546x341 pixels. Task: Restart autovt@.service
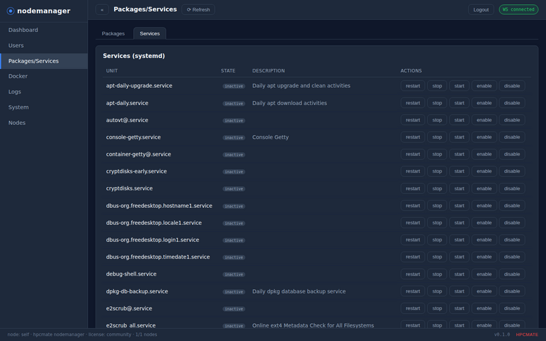click(x=413, y=120)
